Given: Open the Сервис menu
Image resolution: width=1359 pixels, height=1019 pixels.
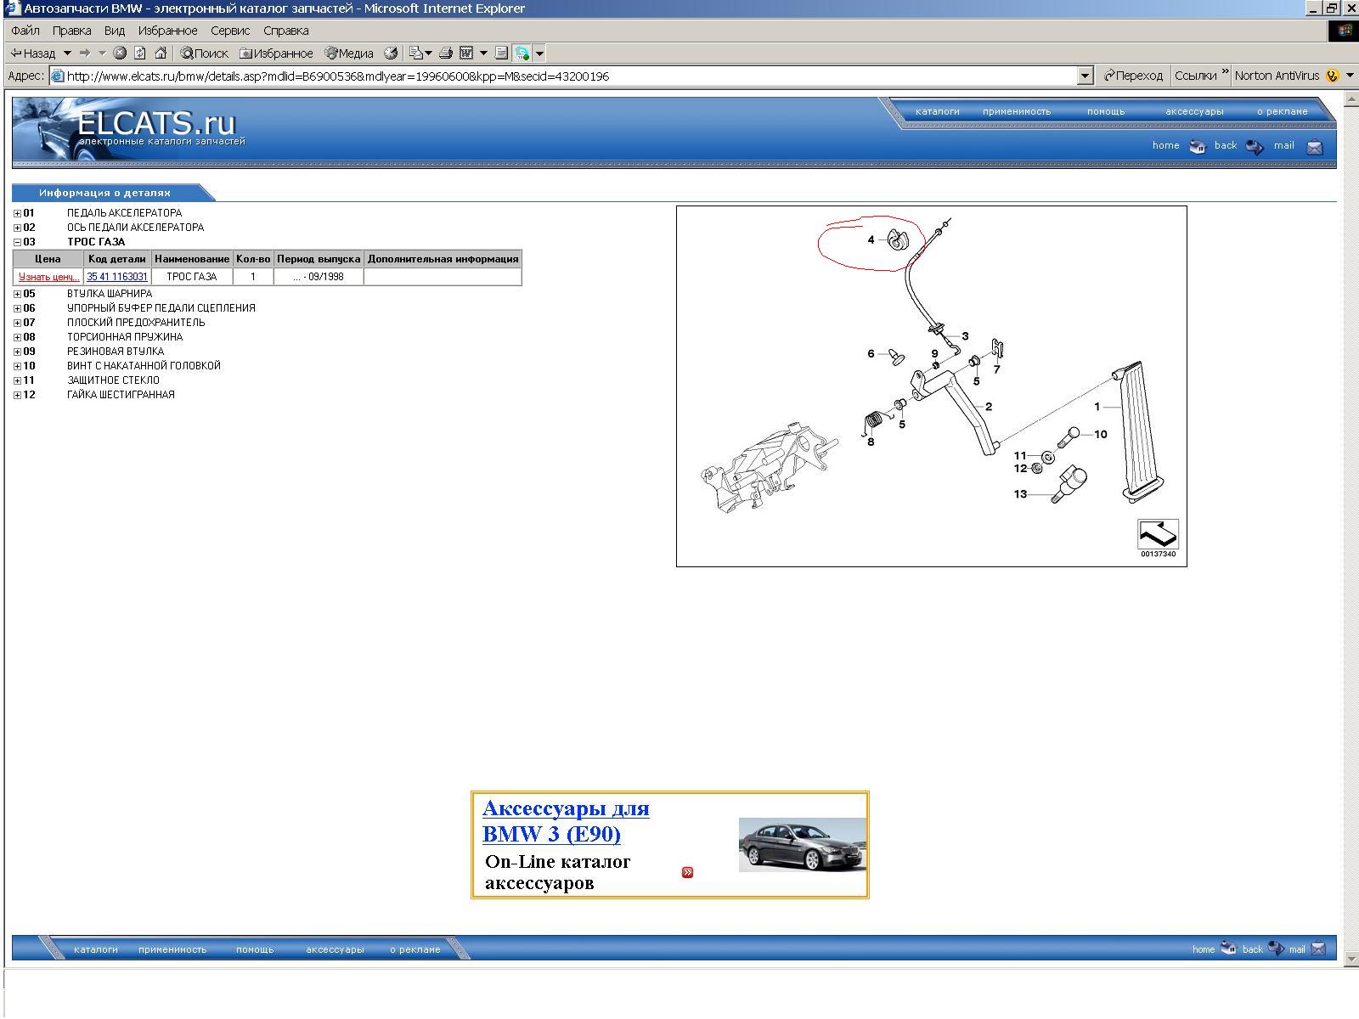Looking at the screenshot, I should pyautogui.click(x=230, y=31).
